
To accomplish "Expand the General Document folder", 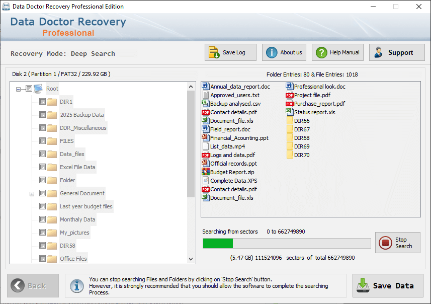I will (x=32, y=194).
